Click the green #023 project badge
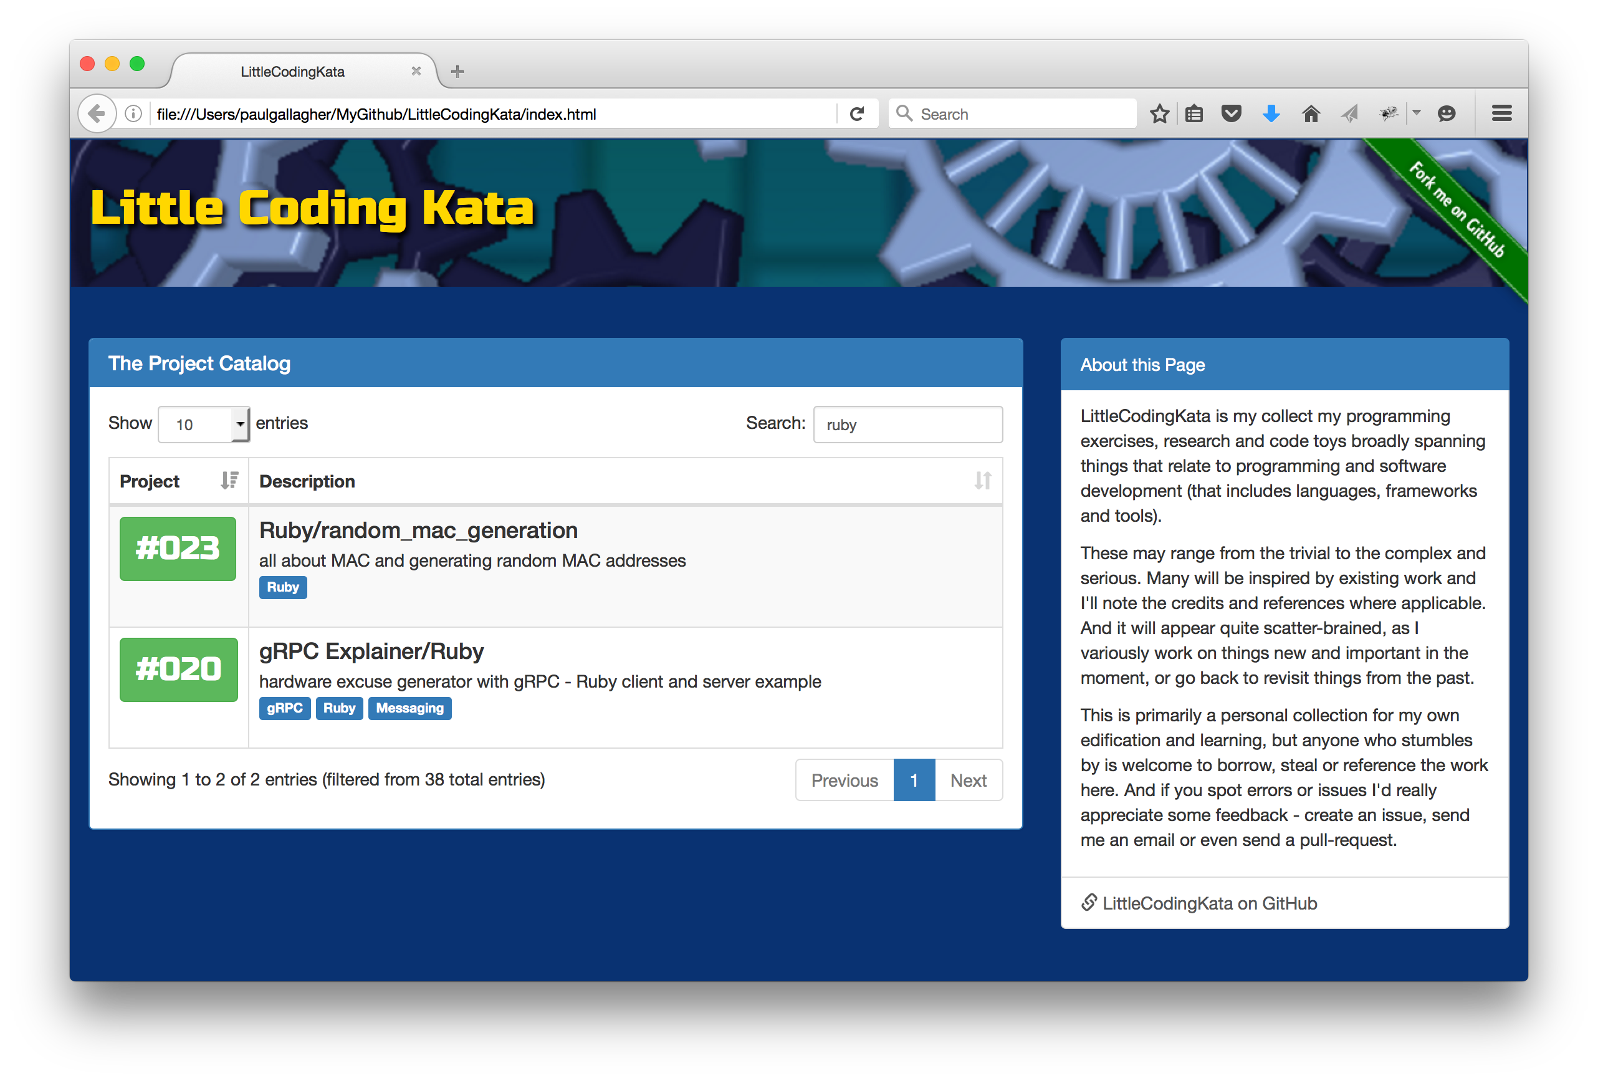 click(x=178, y=549)
